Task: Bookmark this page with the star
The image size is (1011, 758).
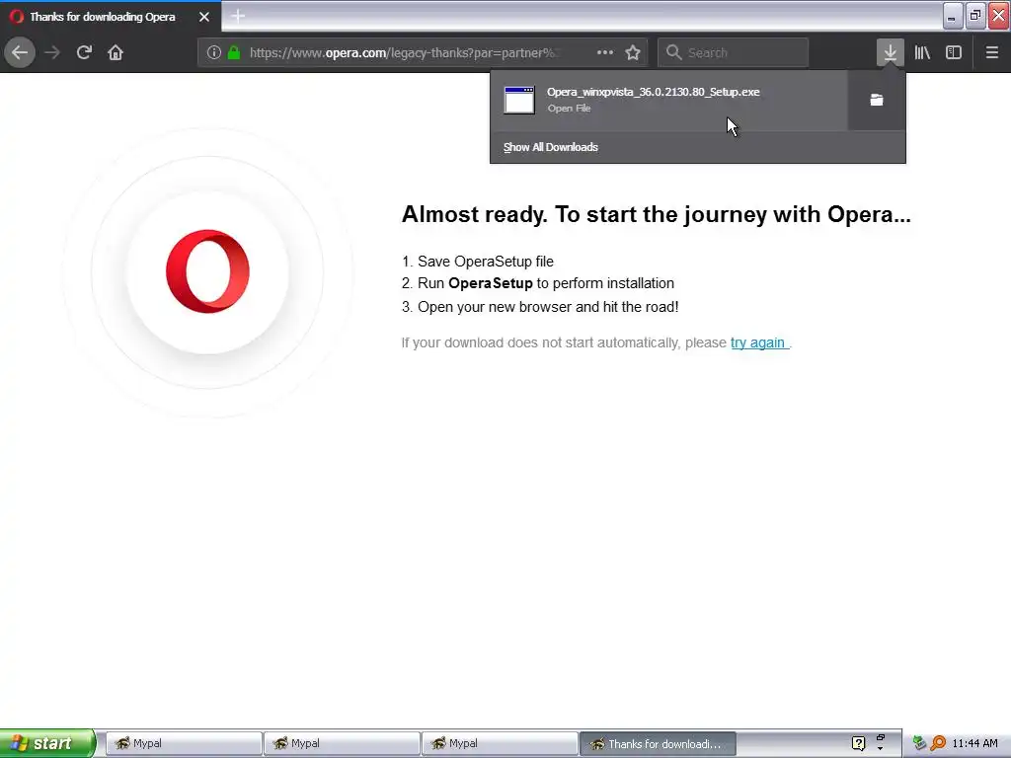Action: 633,52
